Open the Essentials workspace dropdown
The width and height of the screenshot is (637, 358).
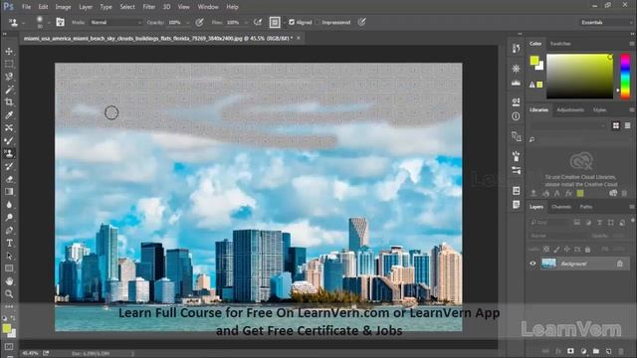point(605,22)
